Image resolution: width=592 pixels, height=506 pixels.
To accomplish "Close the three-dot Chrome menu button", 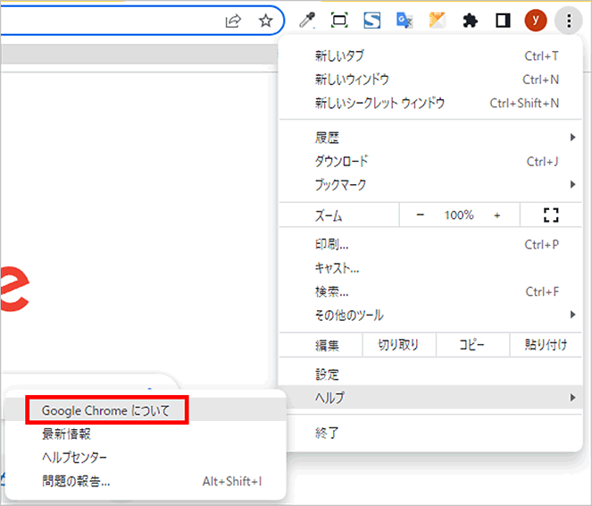I will coord(569,21).
